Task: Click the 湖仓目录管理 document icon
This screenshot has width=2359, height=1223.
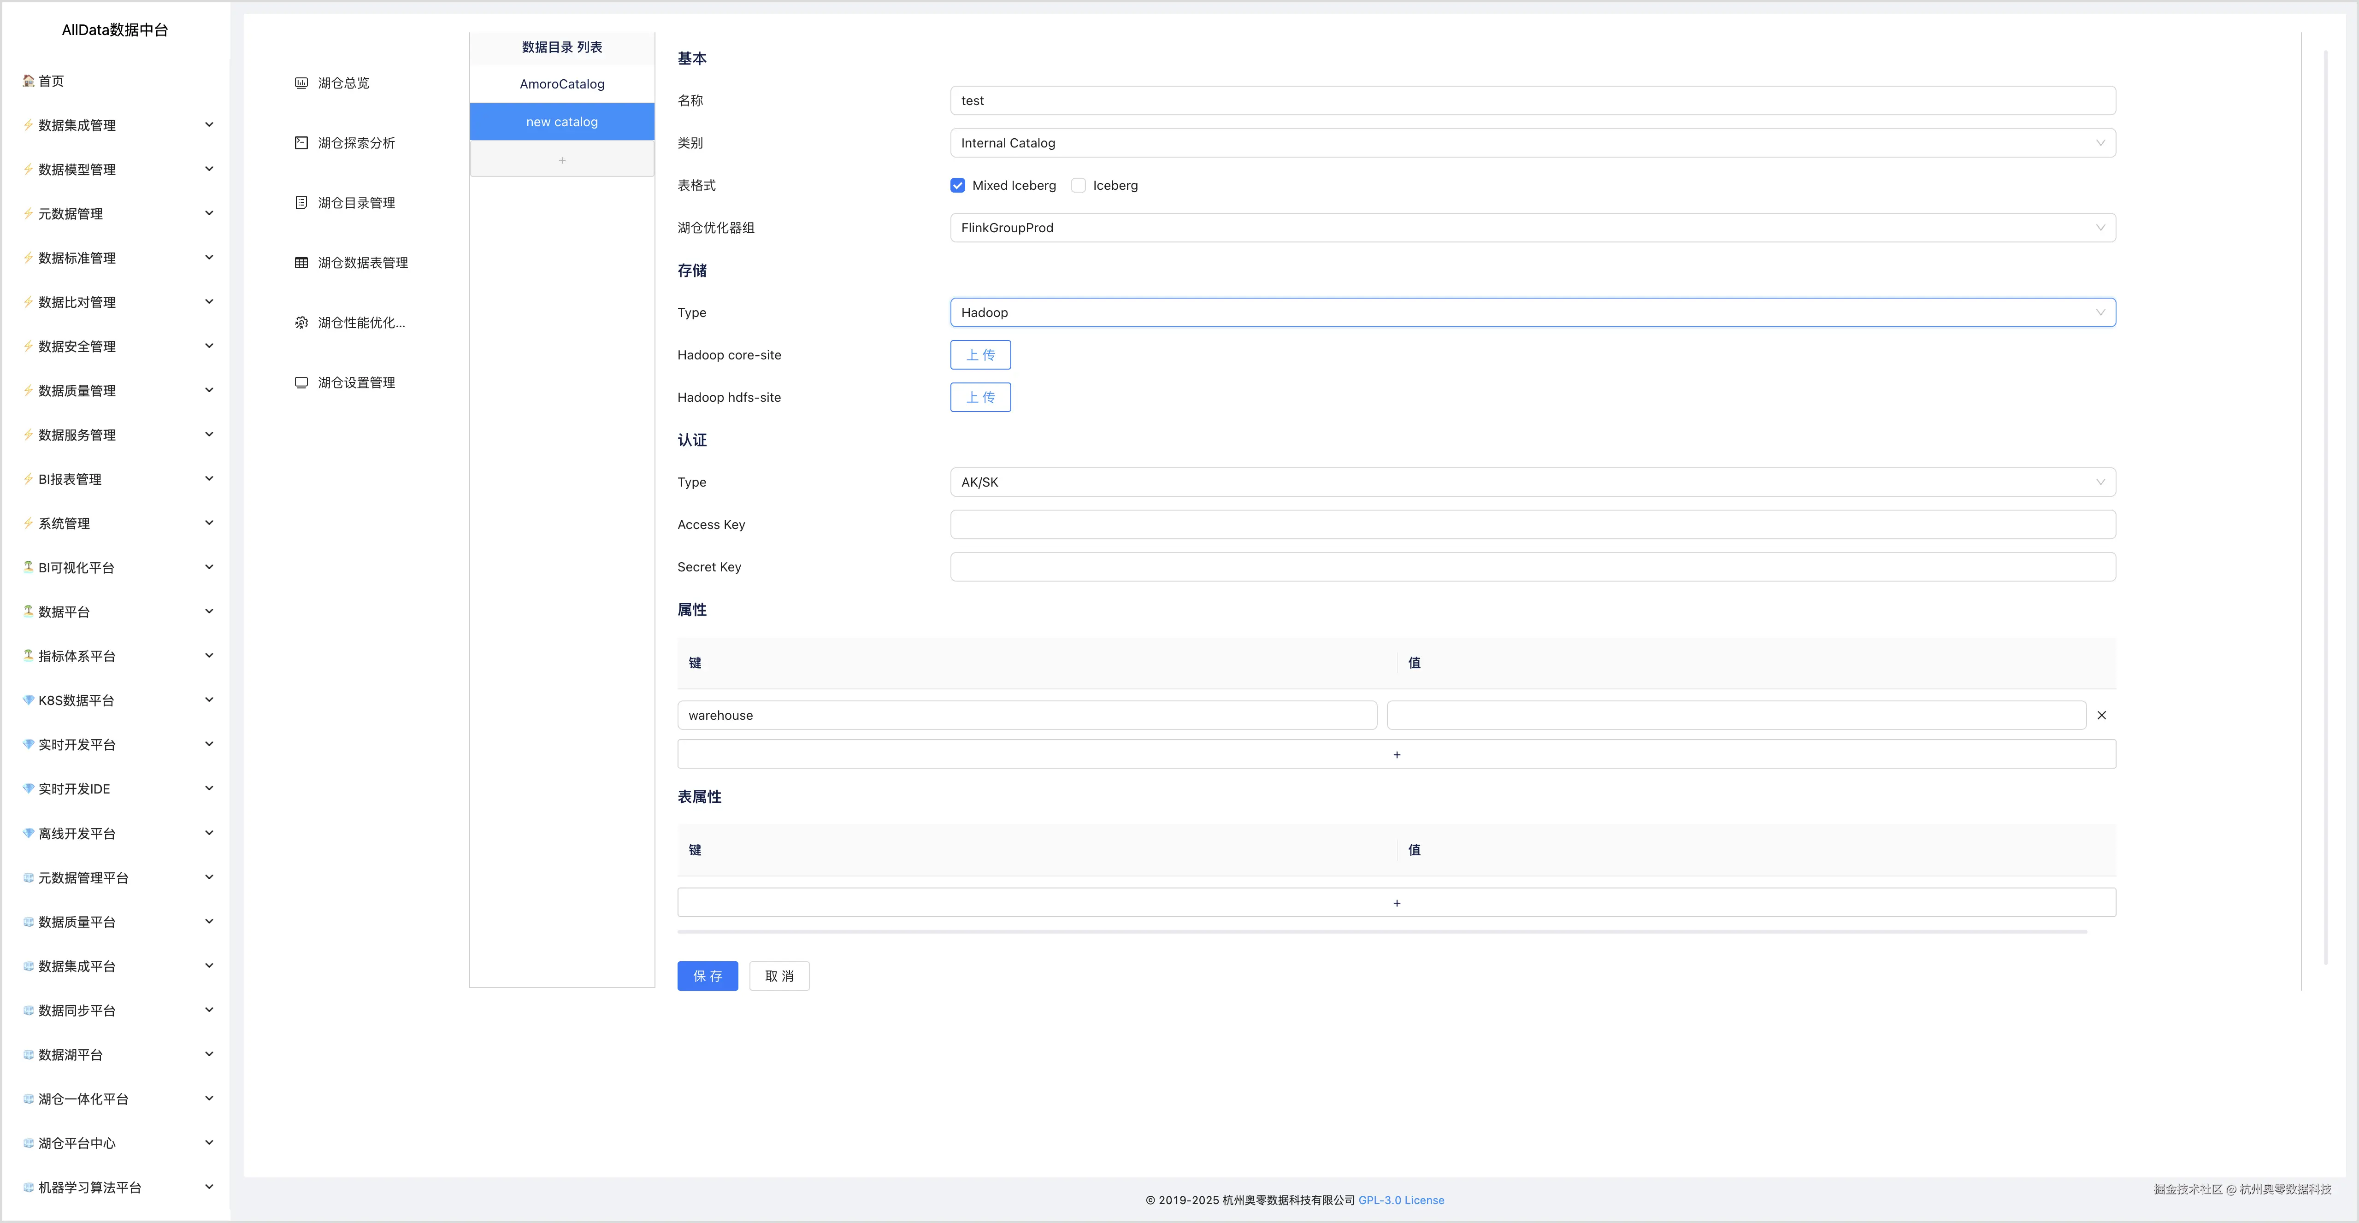Action: tap(301, 203)
